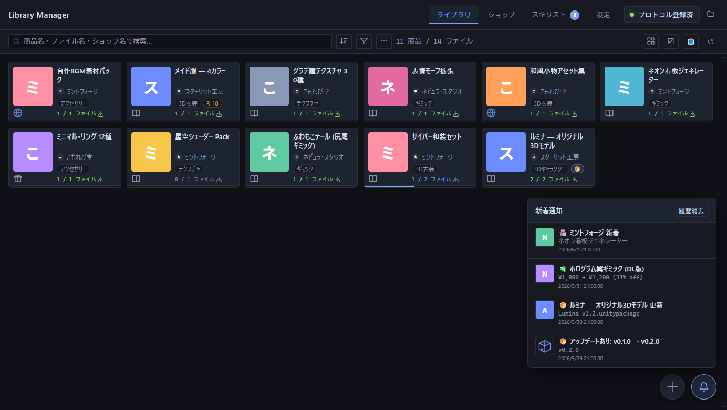Click blue A avatar of ルミナ 更新 notification
The height and width of the screenshot is (410, 727).
pos(545,310)
